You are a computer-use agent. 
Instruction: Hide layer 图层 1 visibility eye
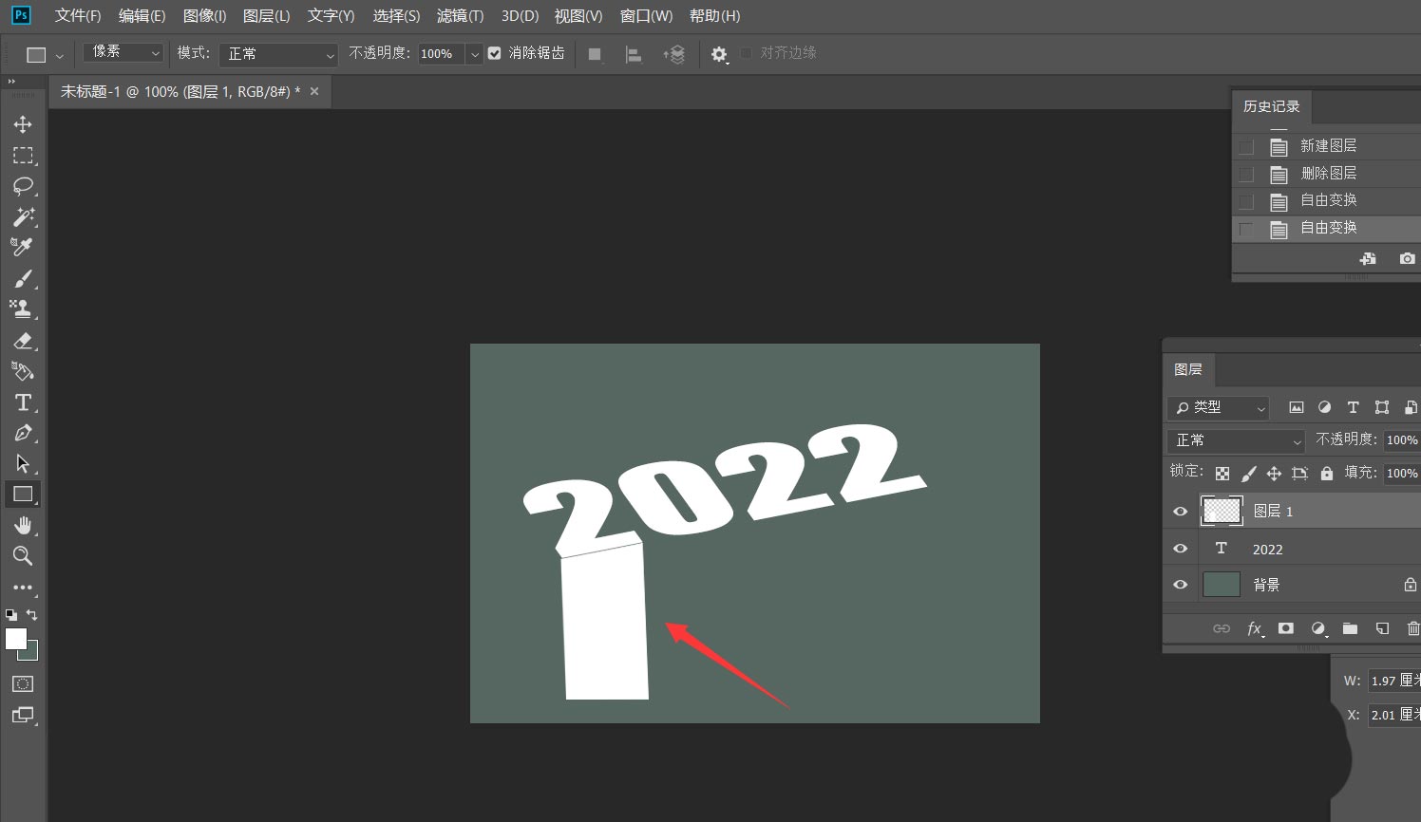pyautogui.click(x=1180, y=511)
